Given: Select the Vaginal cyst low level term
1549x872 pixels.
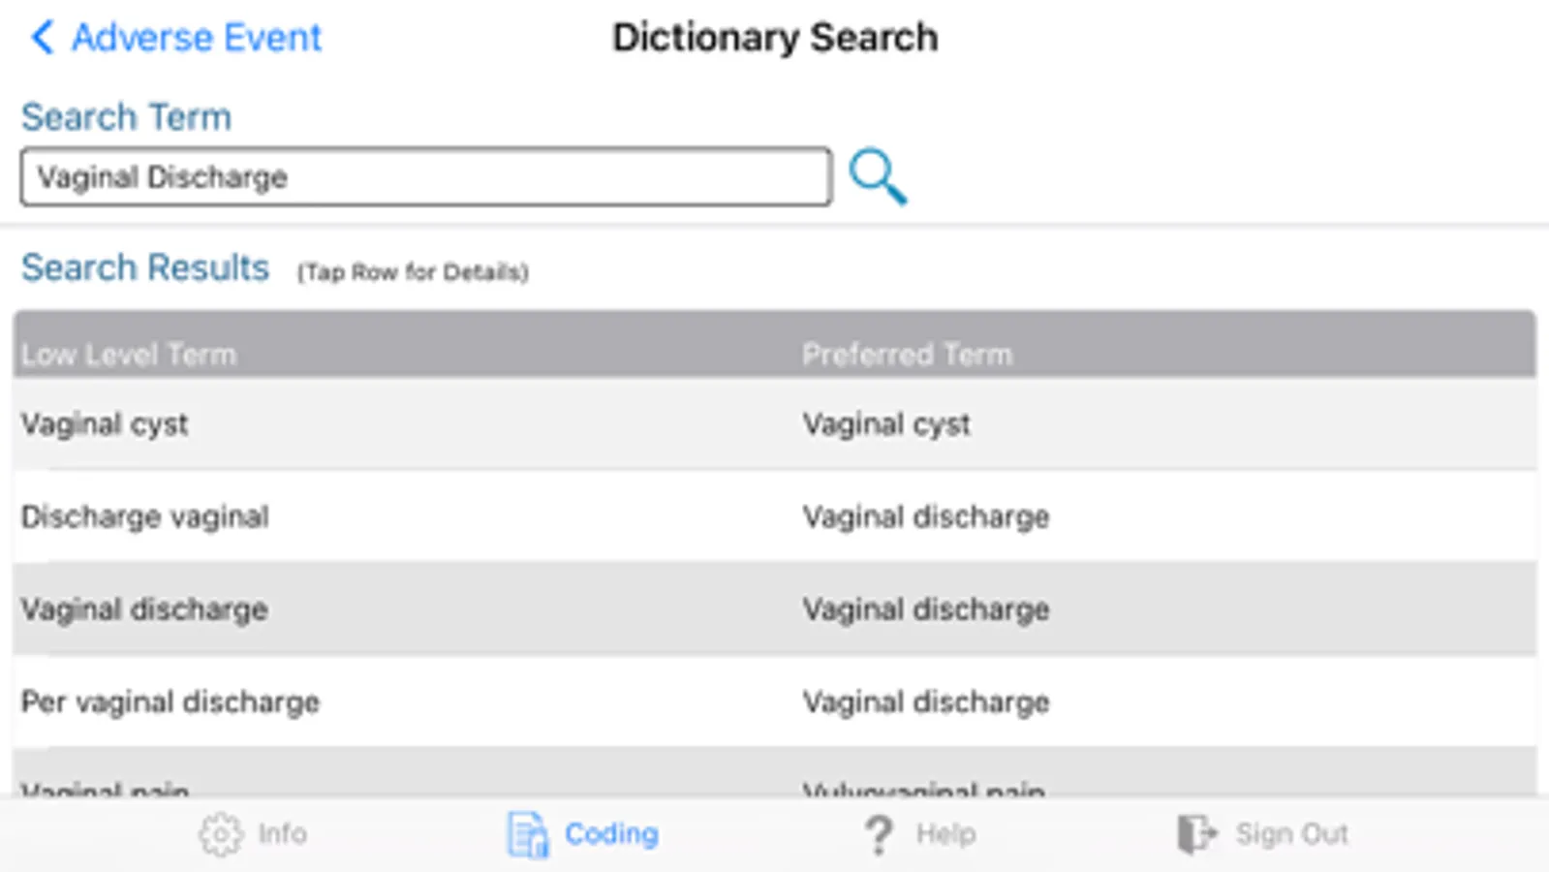Looking at the screenshot, I should tap(105, 424).
